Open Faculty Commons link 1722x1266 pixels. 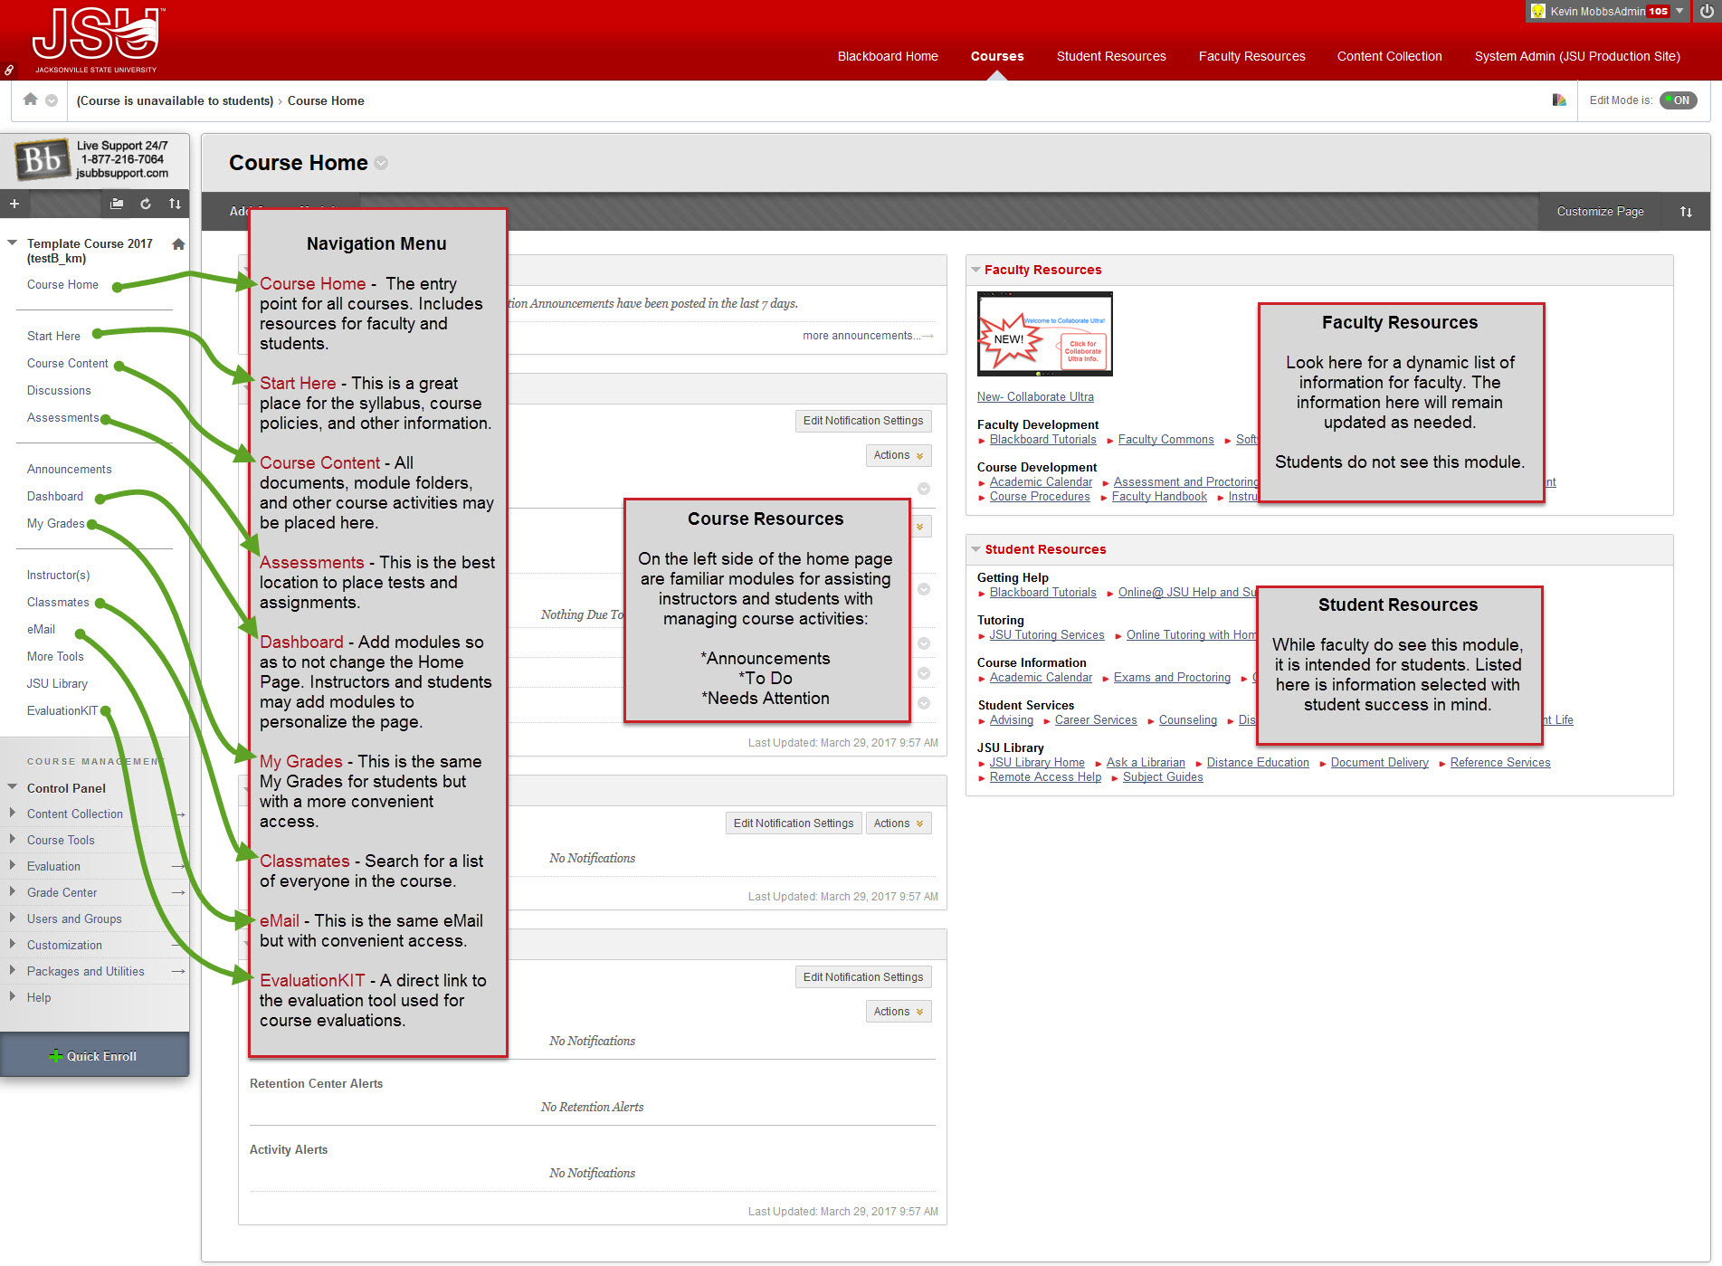(x=1165, y=440)
